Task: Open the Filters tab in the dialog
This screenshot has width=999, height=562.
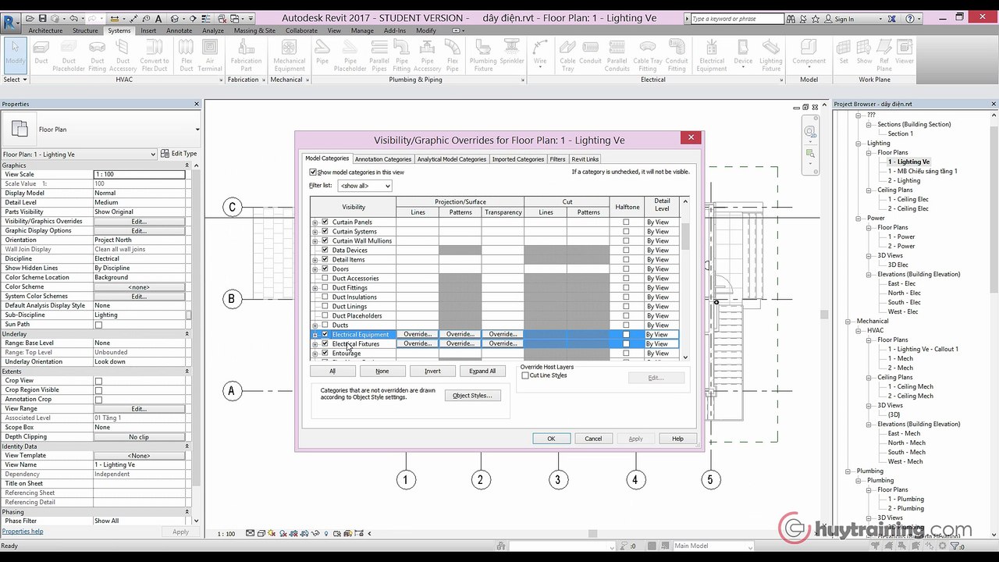Action: pyautogui.click(x=557, y=159)
